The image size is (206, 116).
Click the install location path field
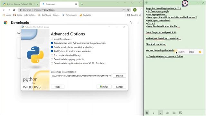[x=81, y=76]
